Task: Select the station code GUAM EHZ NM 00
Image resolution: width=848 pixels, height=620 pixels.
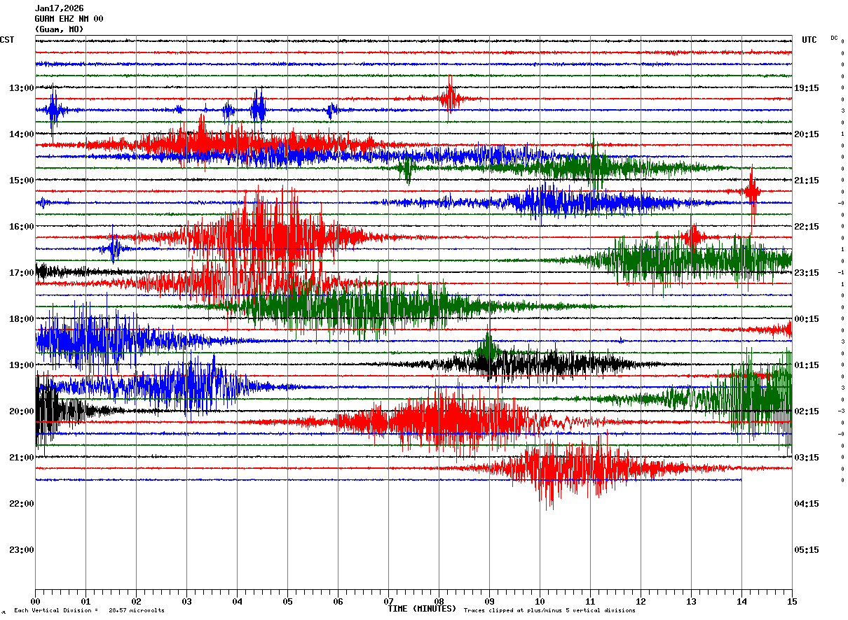Action: pos(69,19)
